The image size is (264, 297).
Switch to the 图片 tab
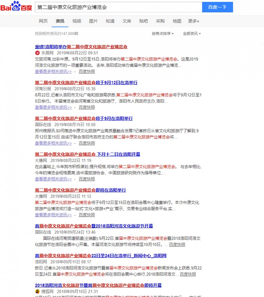pyautogui.click(x=94, y=21)
